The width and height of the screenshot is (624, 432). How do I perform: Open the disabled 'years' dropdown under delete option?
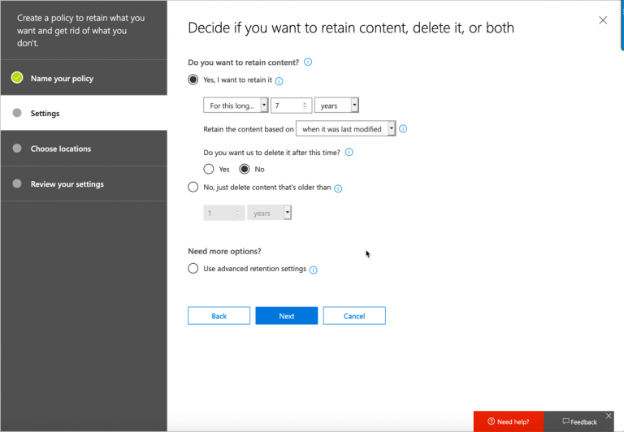click(x=270, y=213)
